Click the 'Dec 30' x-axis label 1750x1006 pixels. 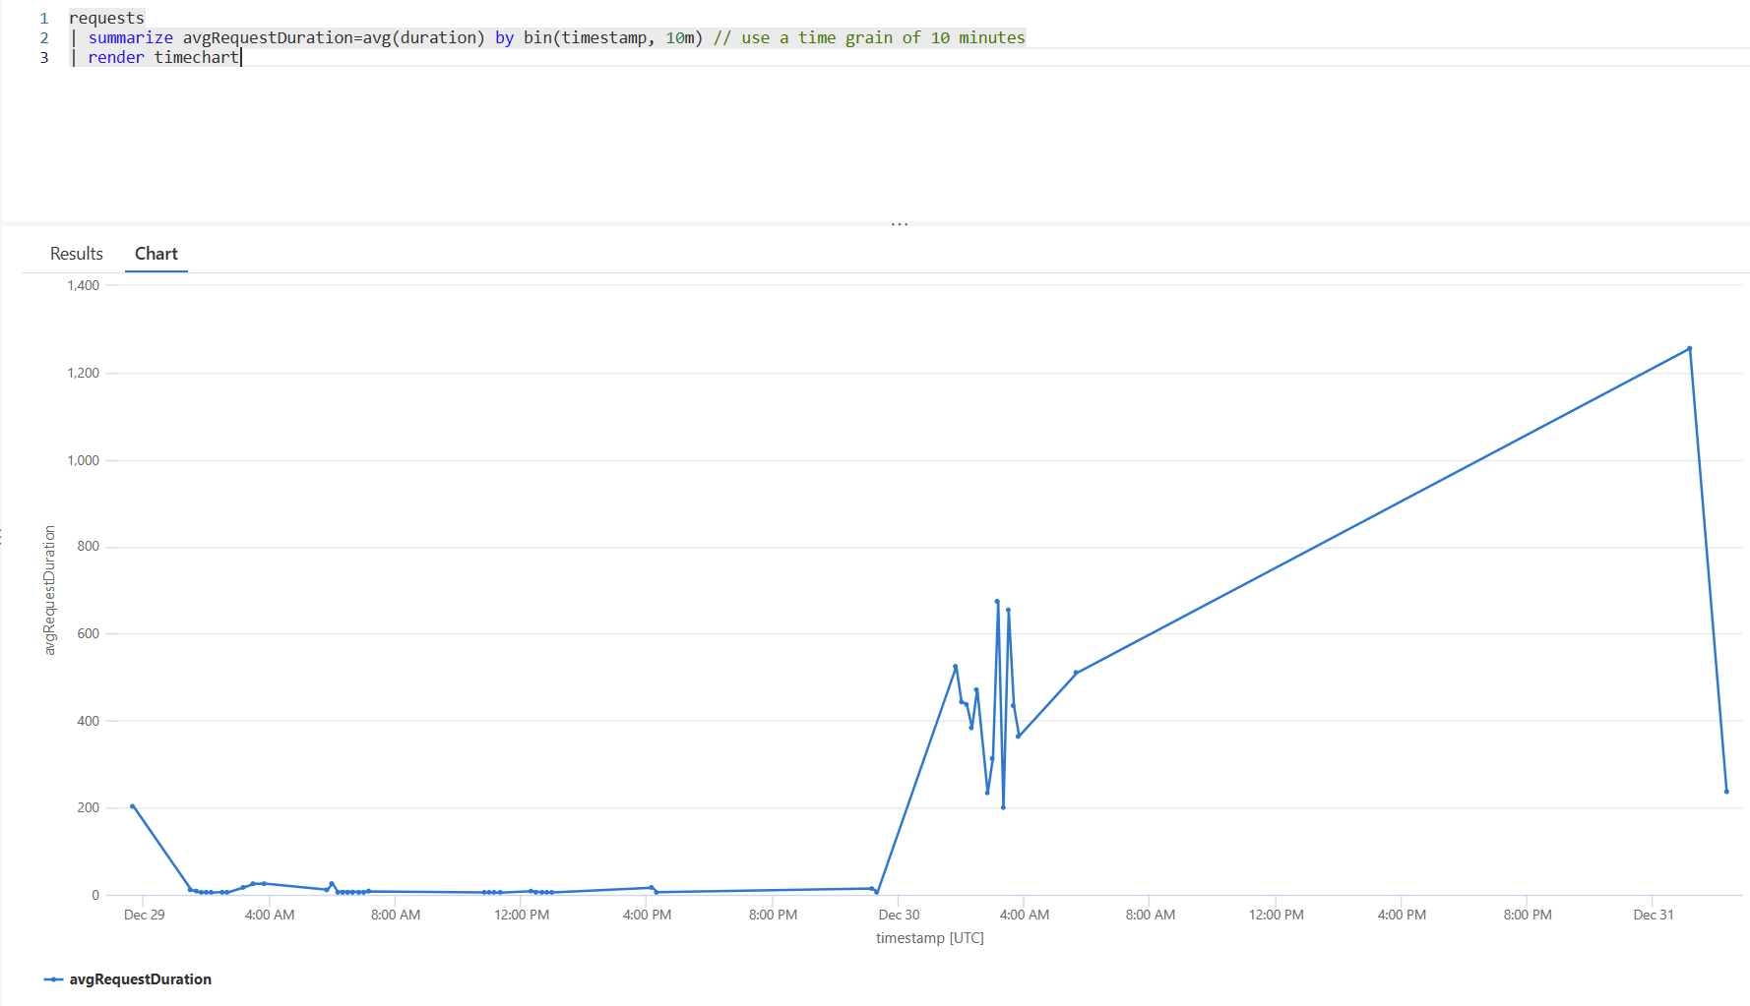pos(899,915)
